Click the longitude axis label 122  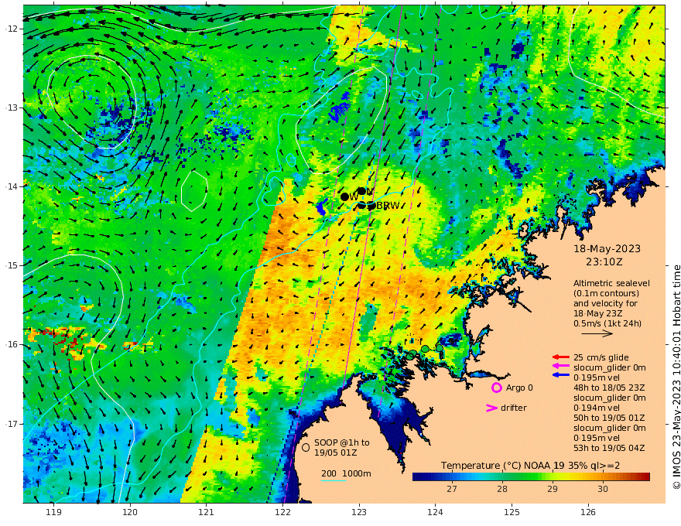click(x=282, y=512)
